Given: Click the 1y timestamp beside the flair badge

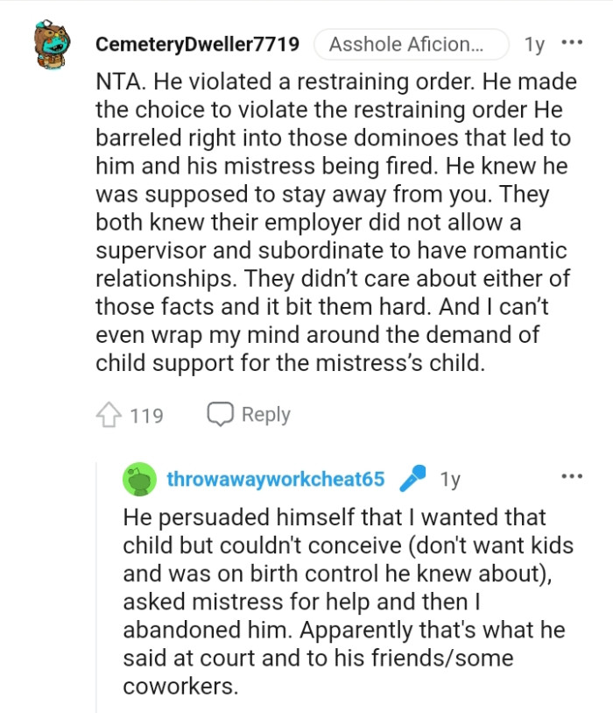Looking at the screenshot, I should [533, 44].
